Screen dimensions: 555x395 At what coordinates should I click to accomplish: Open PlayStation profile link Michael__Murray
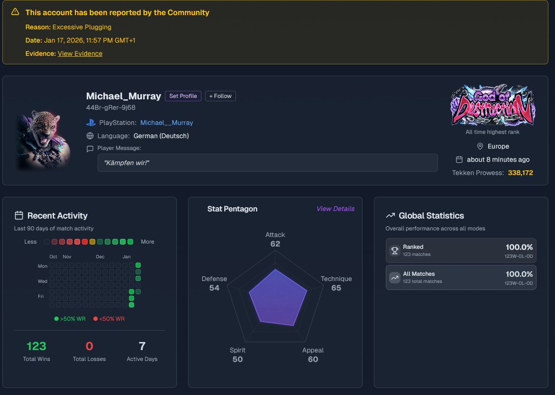pos(166,123)
